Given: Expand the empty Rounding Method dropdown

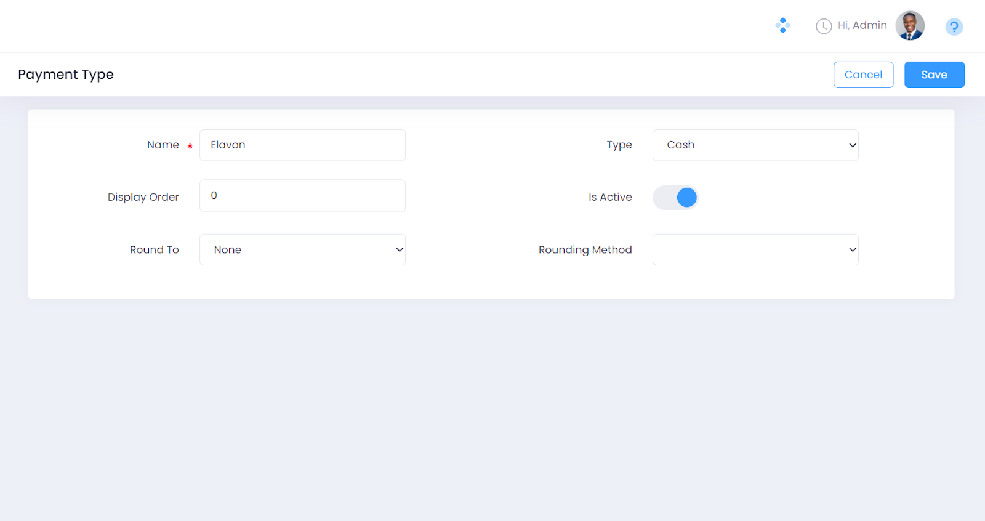Looking at the screenshot, I should (755, 250).
